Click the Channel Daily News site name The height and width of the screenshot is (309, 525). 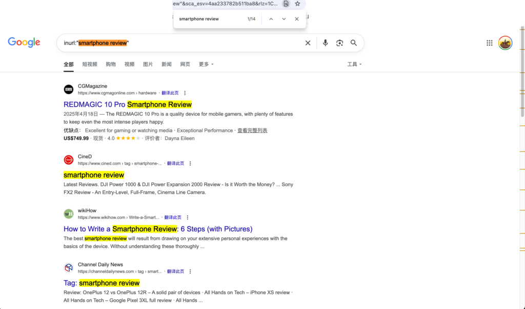click(100, 264)
